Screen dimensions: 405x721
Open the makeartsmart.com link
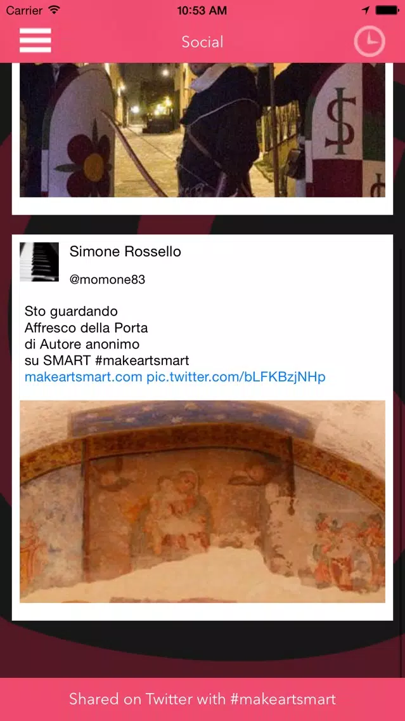point(84,377)
